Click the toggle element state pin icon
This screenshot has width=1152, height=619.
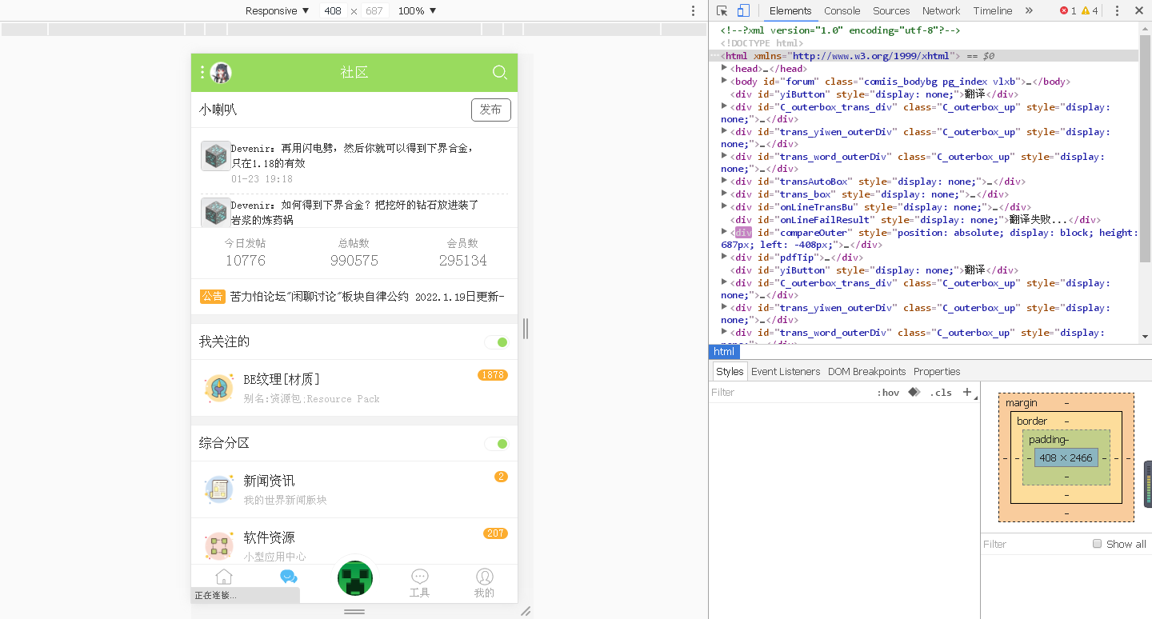tap(914, 392)
